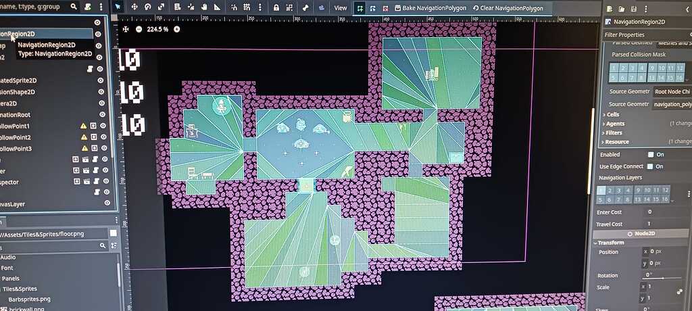Click the blue override camera icon
Image resolution: width=692 pixels, height=311 pixels.
(322, 8)
